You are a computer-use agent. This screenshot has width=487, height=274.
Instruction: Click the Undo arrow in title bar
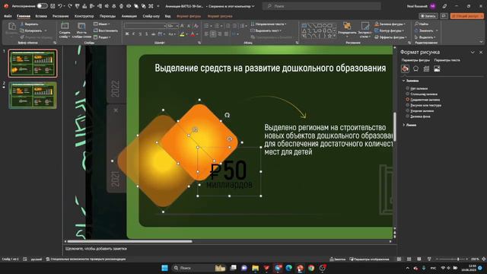pyautogui.click(x=60, y=6)
